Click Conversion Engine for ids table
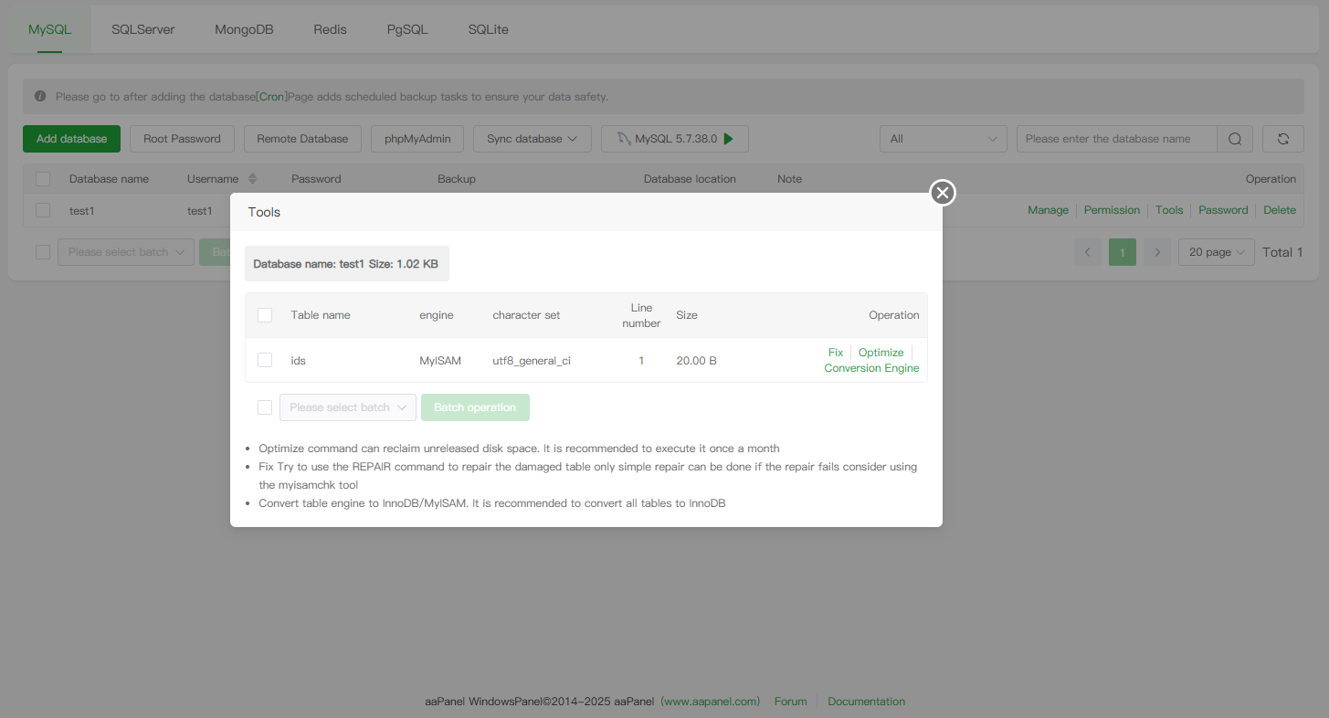1329x718 pixels. [871, 368]
